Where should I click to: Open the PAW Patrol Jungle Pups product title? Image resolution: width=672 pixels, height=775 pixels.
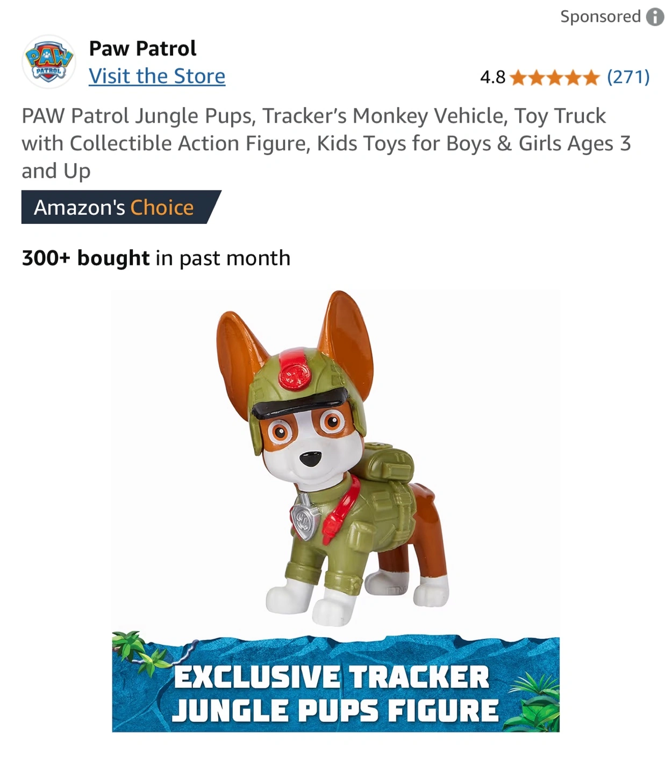click(326, 143)
